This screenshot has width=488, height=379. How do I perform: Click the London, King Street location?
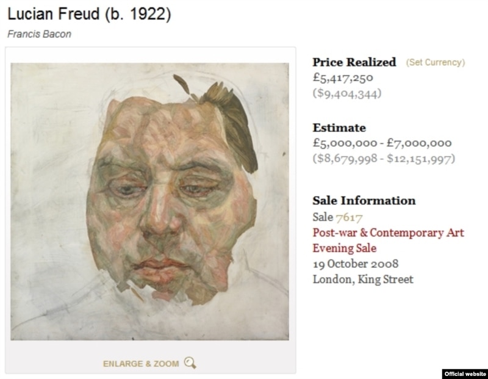click(x=363, y=280)
